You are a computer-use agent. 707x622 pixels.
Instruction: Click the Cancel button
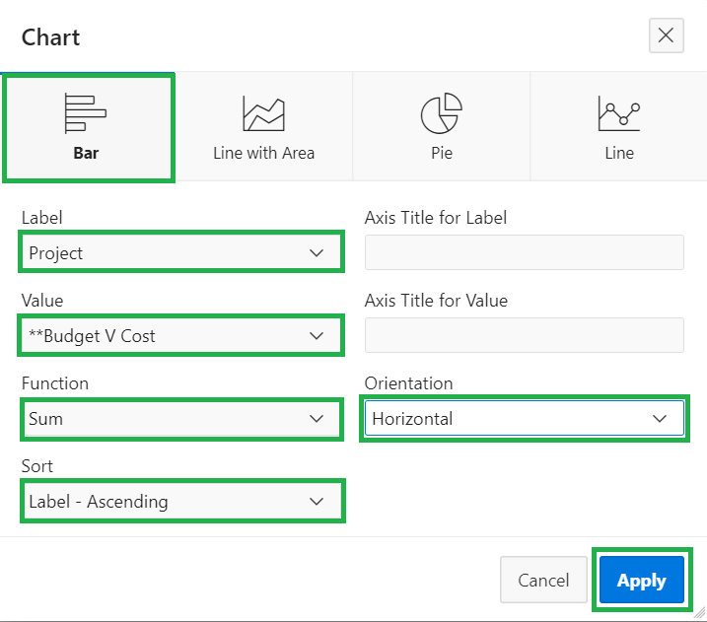point(544,581)
